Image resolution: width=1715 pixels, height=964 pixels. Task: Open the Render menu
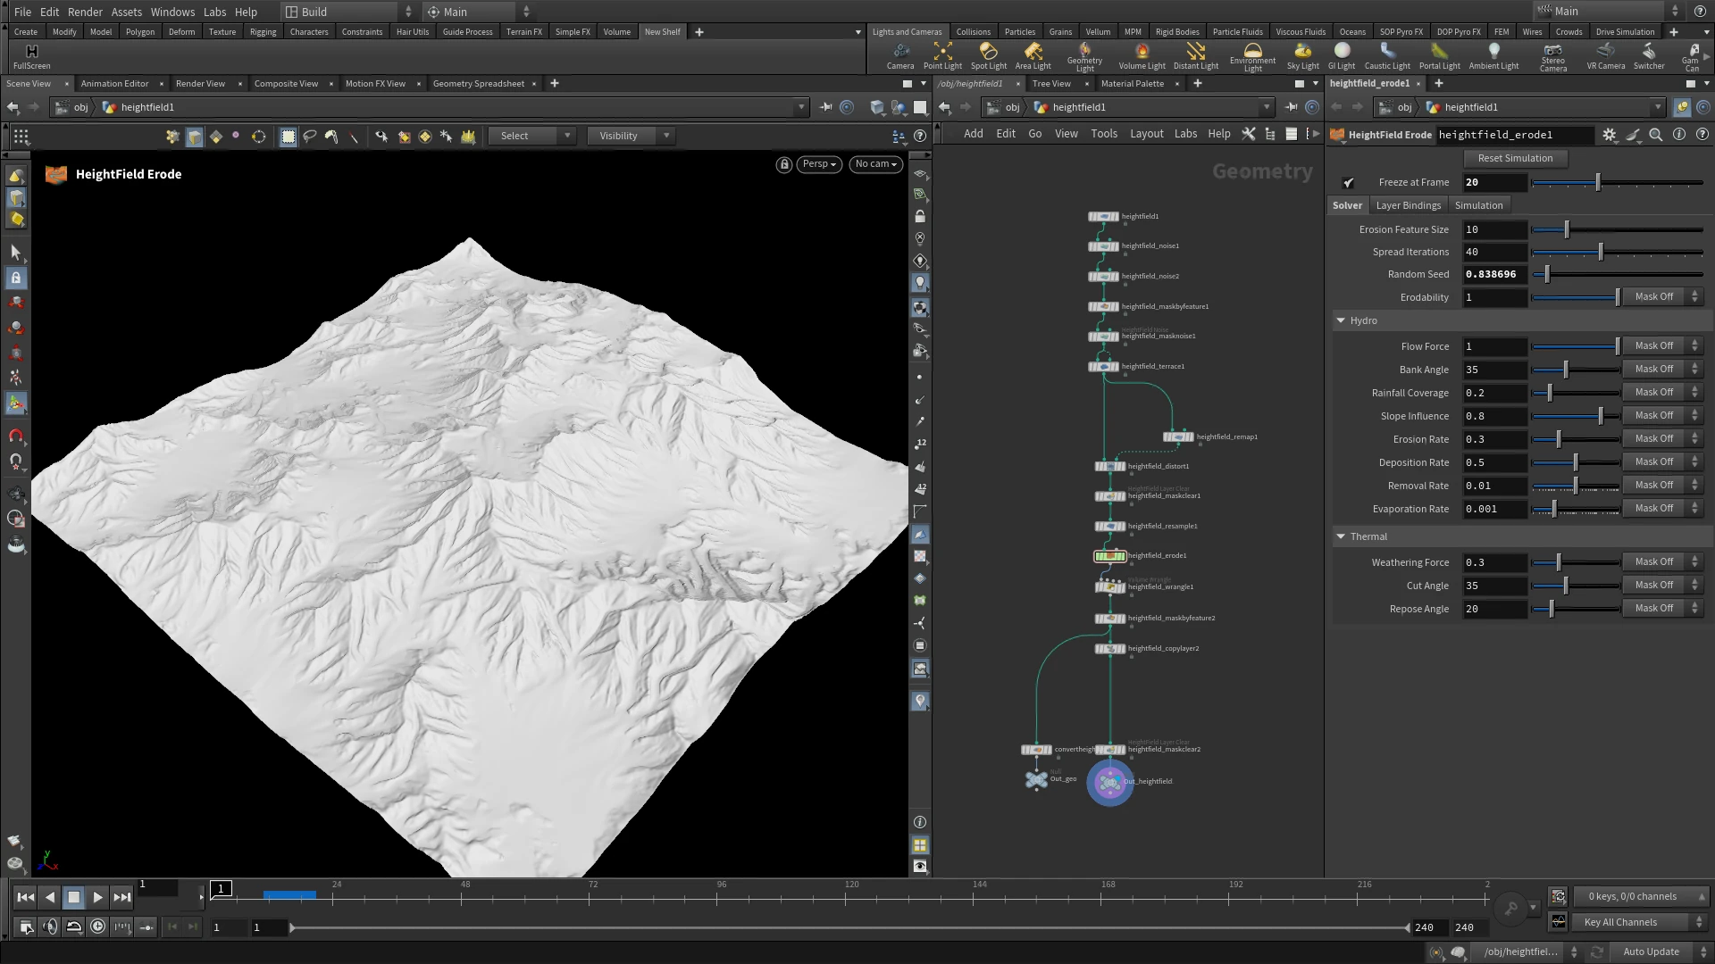pyautogui.click(x=85, y=12)
